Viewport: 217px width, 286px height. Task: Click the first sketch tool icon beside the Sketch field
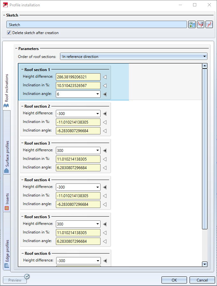[x=192, y=25]
